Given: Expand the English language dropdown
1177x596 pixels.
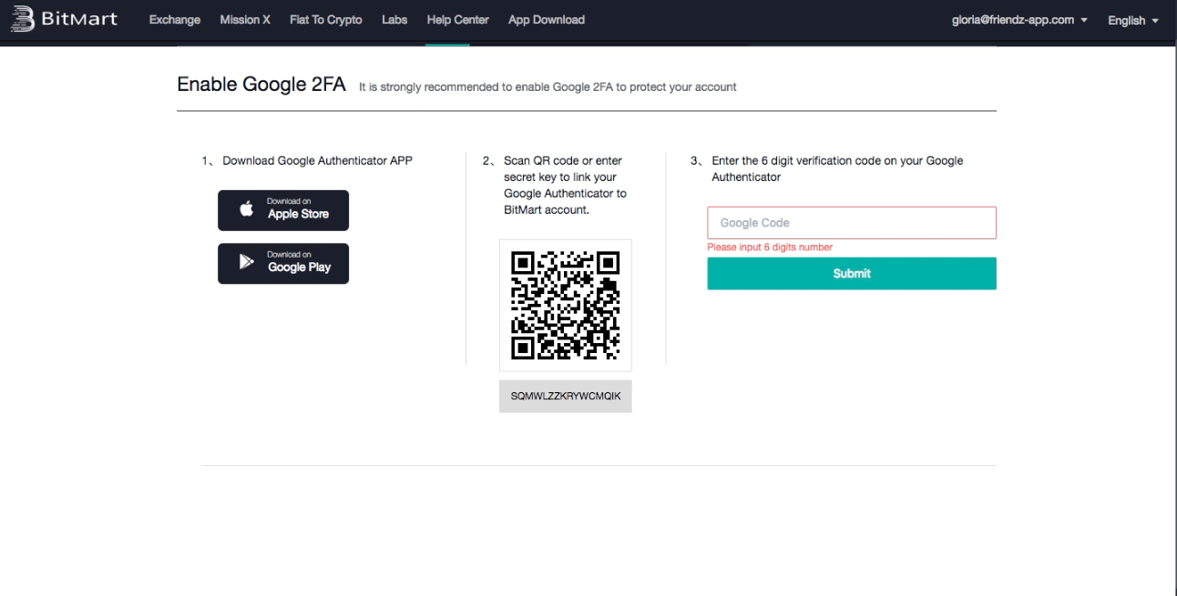Looking at the screenshot, I should pyautogui.click(x=1132, y=20).
